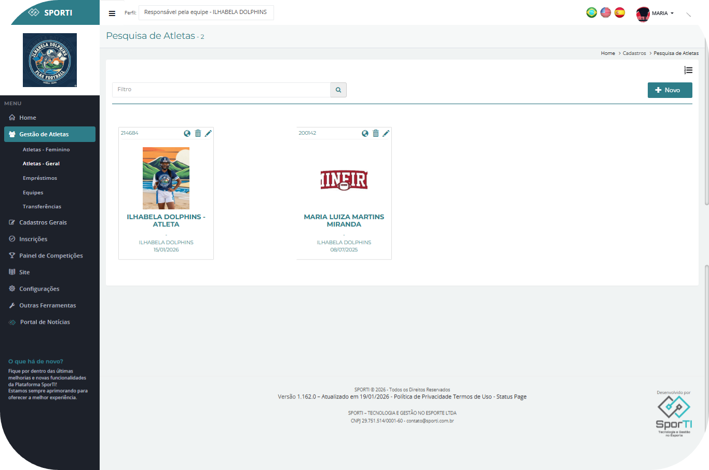
Task: Open Painel de Competições menu item
Action: point(51,255)
